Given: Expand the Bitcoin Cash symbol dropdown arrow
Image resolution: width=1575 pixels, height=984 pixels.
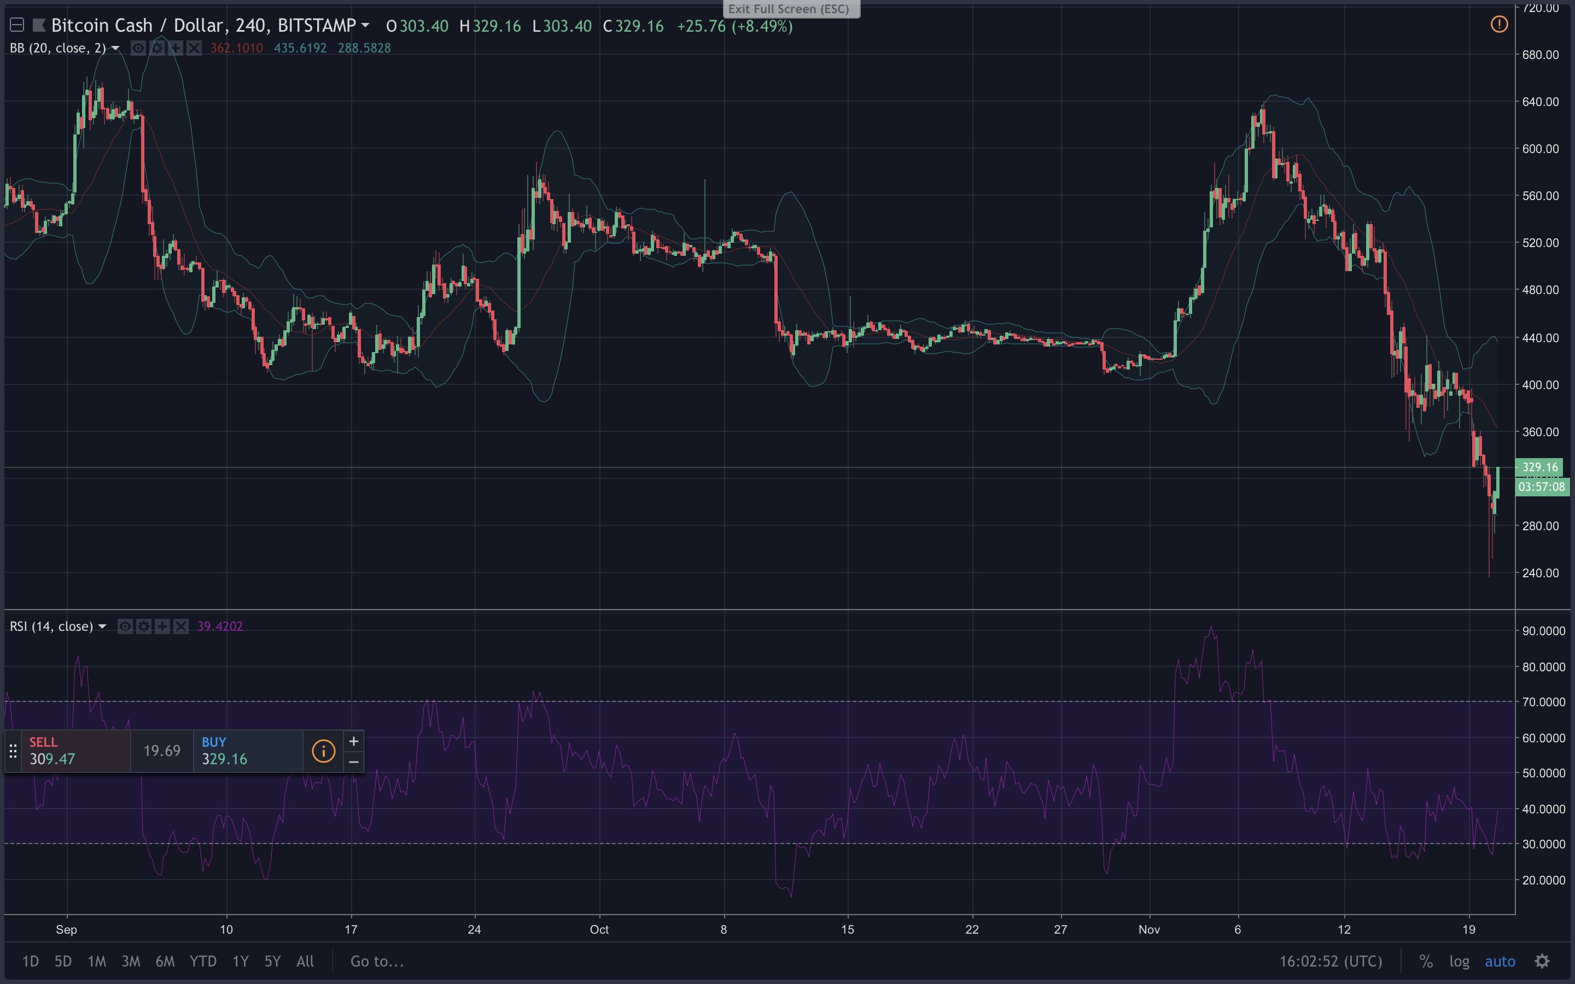Looking at the screenshot, I should [366, 25].
